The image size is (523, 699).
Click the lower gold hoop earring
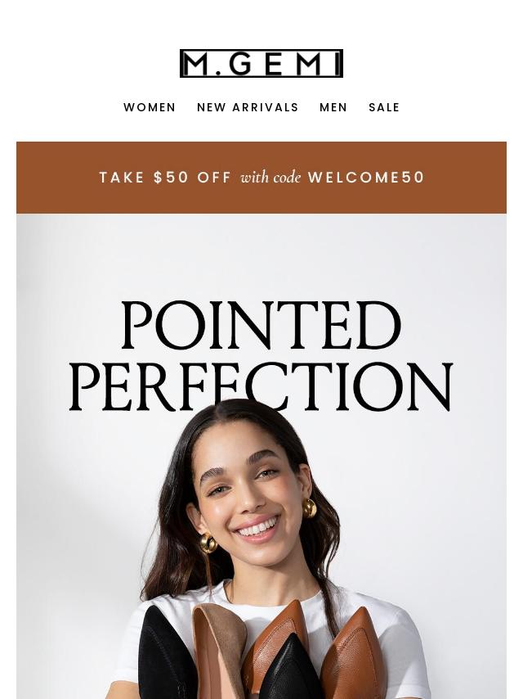click(208, 543)
